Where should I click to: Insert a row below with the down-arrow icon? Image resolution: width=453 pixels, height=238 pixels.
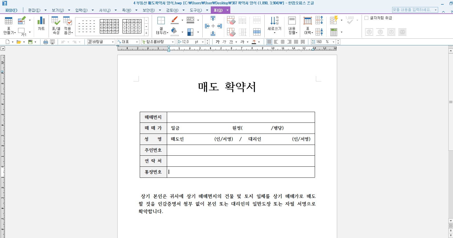coord(213,33)
